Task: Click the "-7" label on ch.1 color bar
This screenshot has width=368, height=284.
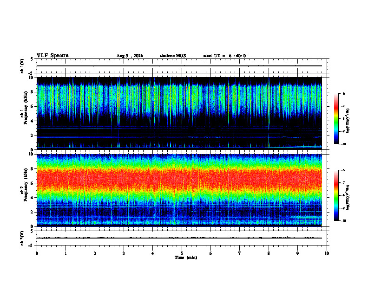Action: click(x=343, y=106)
